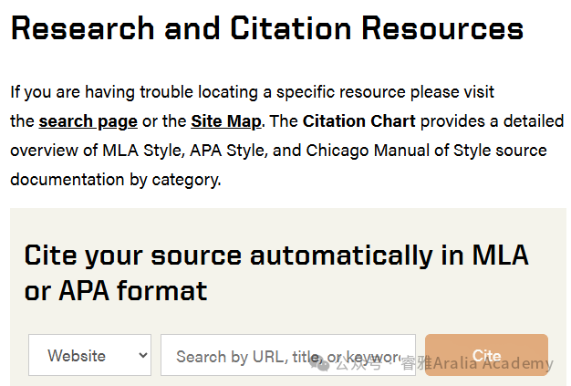Viewport: 571px width, 386px height.
Task: Click the Search by URL input field
Action: click(x=288, y=355)
